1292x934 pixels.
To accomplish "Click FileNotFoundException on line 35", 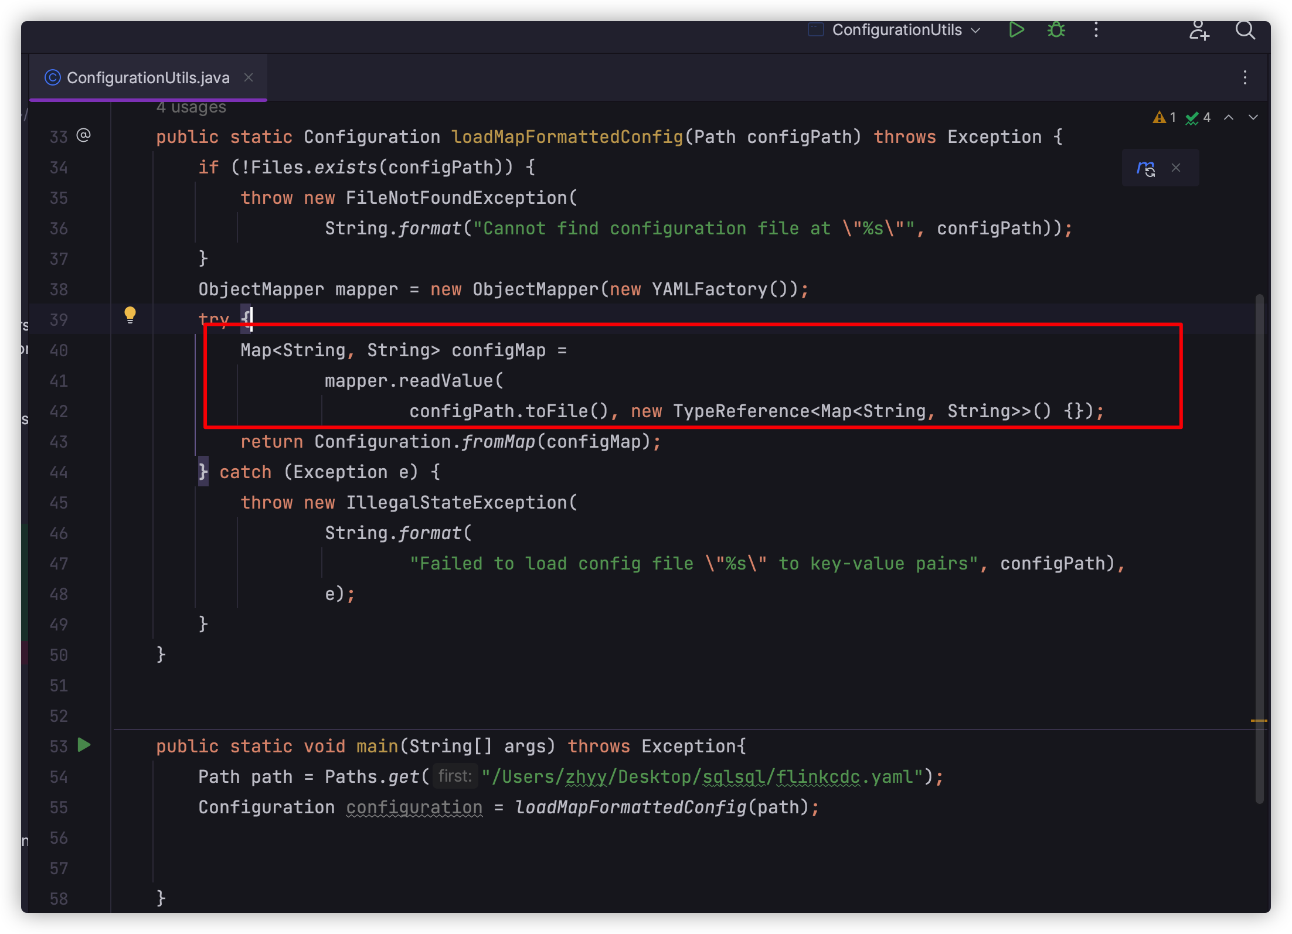I will (456, 198).
